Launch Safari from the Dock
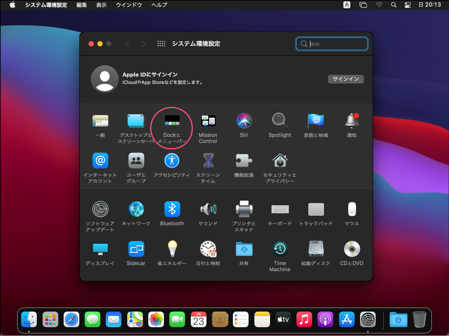The image size is (449, 336). click(x=71, y=319)
